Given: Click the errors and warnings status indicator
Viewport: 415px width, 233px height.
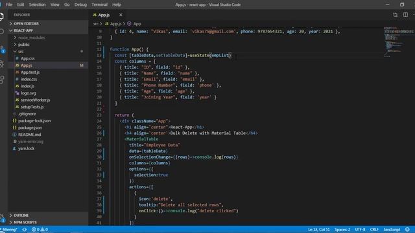Looking at the screenshot, I should pyautogui.click(x=40, y=229).
